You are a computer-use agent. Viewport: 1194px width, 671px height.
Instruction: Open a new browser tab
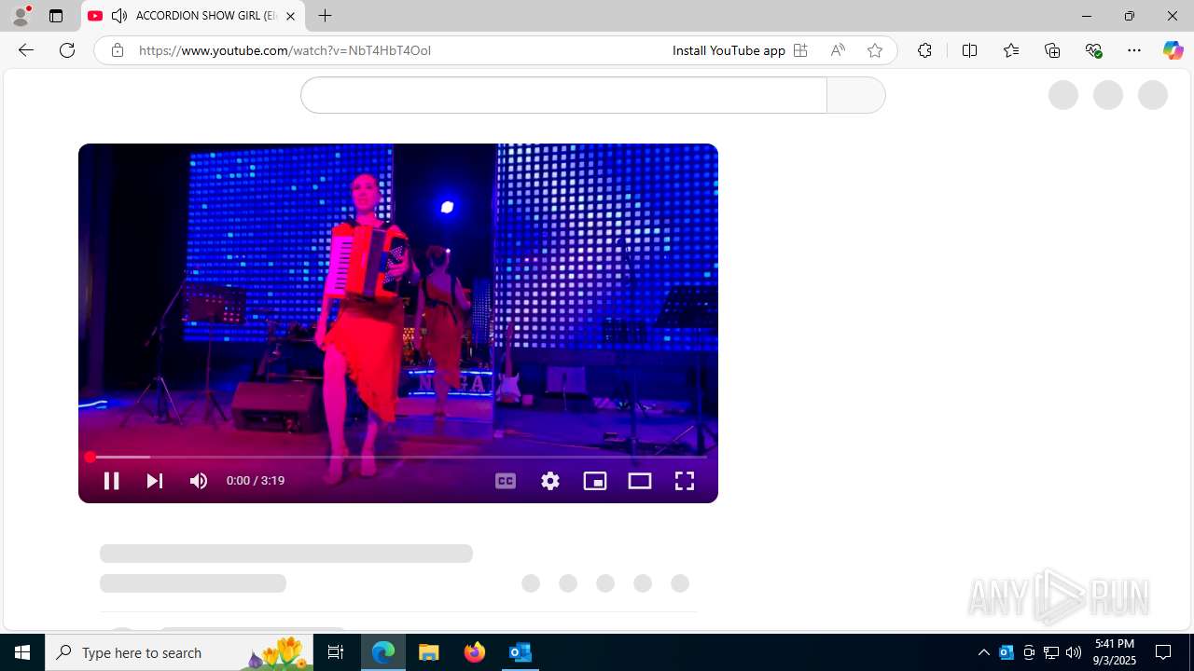(x=325, y=16)
